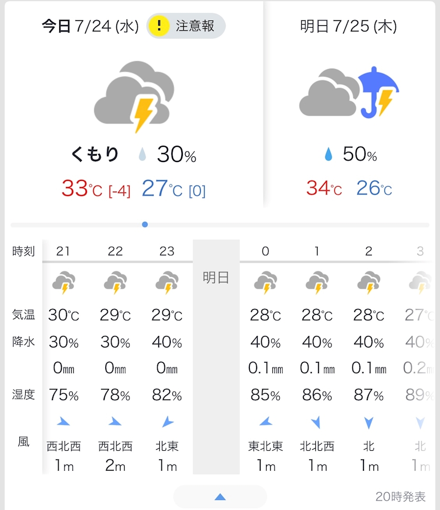The width and height of the screenshot is (440, 510).
Task: Click the 明日 divider column in hourly table
Action: 216,356
